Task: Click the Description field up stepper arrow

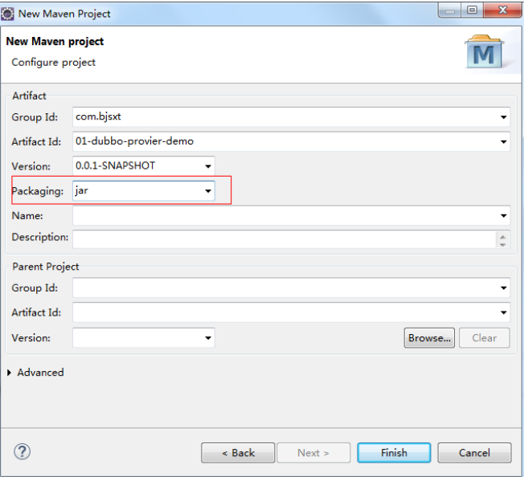Action: [x=502, y=236]
